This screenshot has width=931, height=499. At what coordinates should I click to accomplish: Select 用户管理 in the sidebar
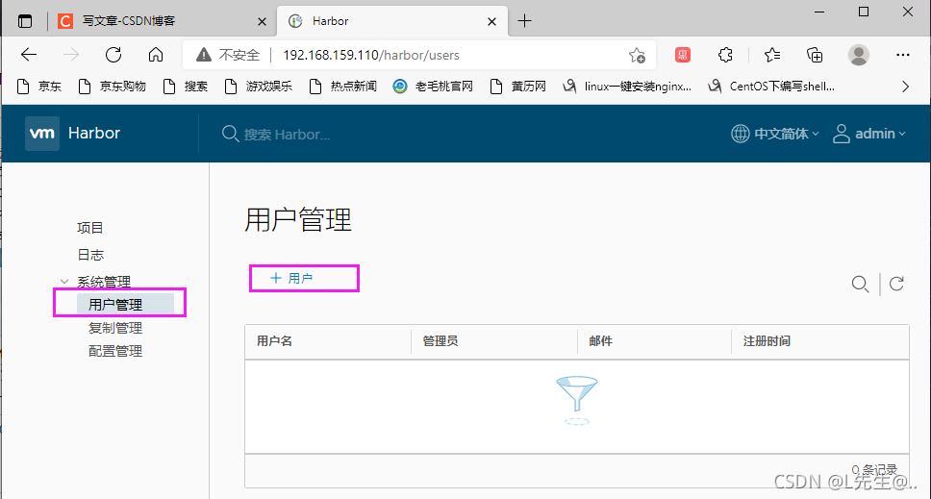click(115, 305)
